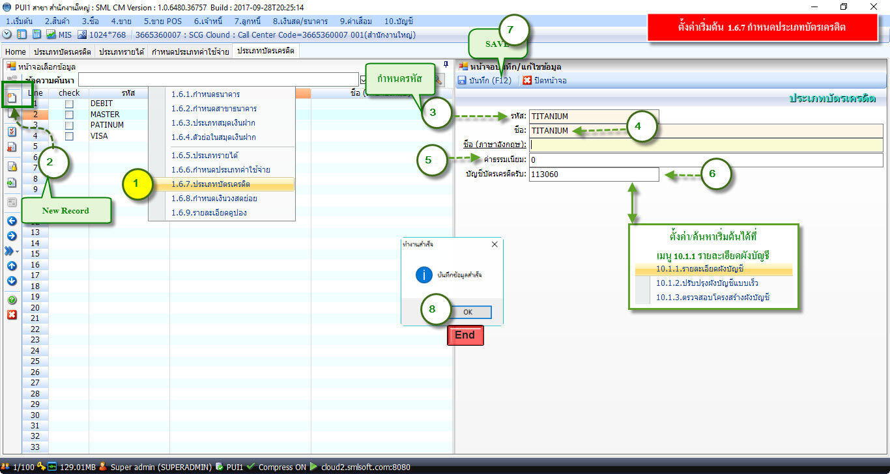Close the ทำงานสำเร็จ dialog with X
Screen dimensions: 890x474
[x=494, y=245]
